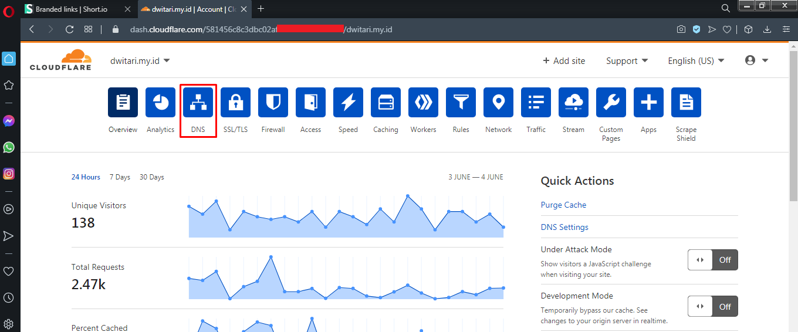Click the Opera ad blocker shield icon
This screenshot has height=332, width=798.
pyautogui.click(x=696, y=29)
